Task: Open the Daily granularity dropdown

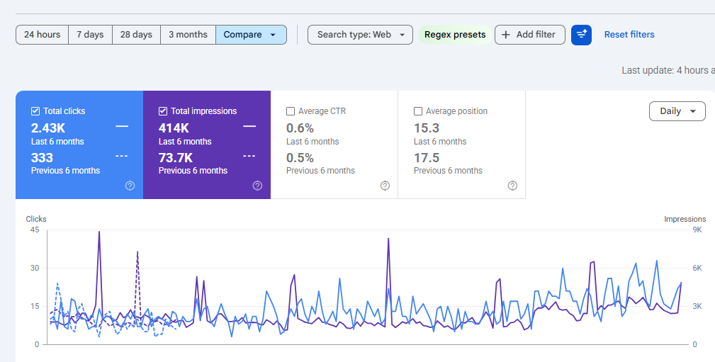Action: [677, 111]
